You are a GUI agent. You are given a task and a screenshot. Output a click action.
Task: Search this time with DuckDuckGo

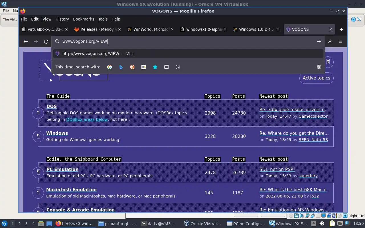point(132,67)
